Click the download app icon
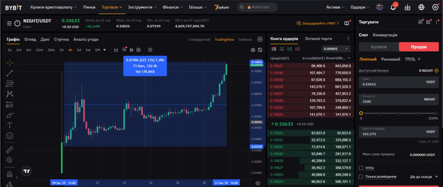 [407, 7]
